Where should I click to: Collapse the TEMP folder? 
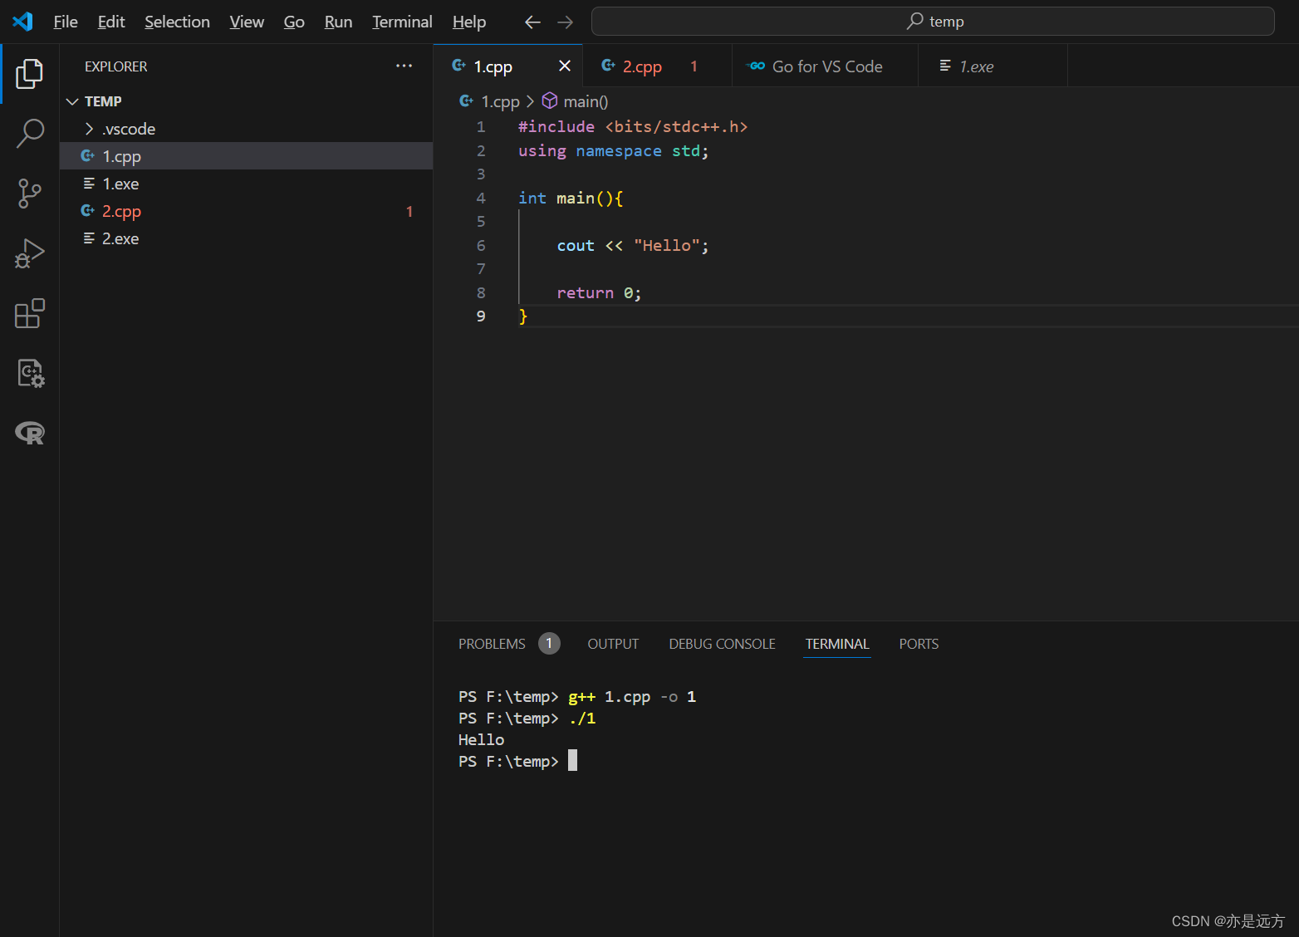(x=73, y=101)
